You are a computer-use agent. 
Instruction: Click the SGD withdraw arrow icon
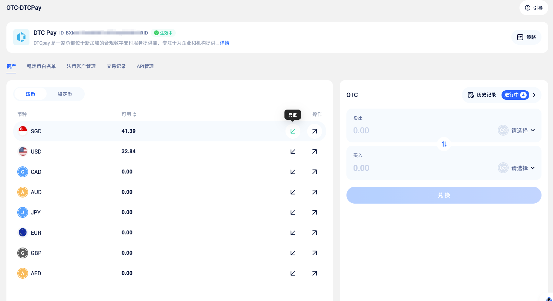(x=314, y=131)
